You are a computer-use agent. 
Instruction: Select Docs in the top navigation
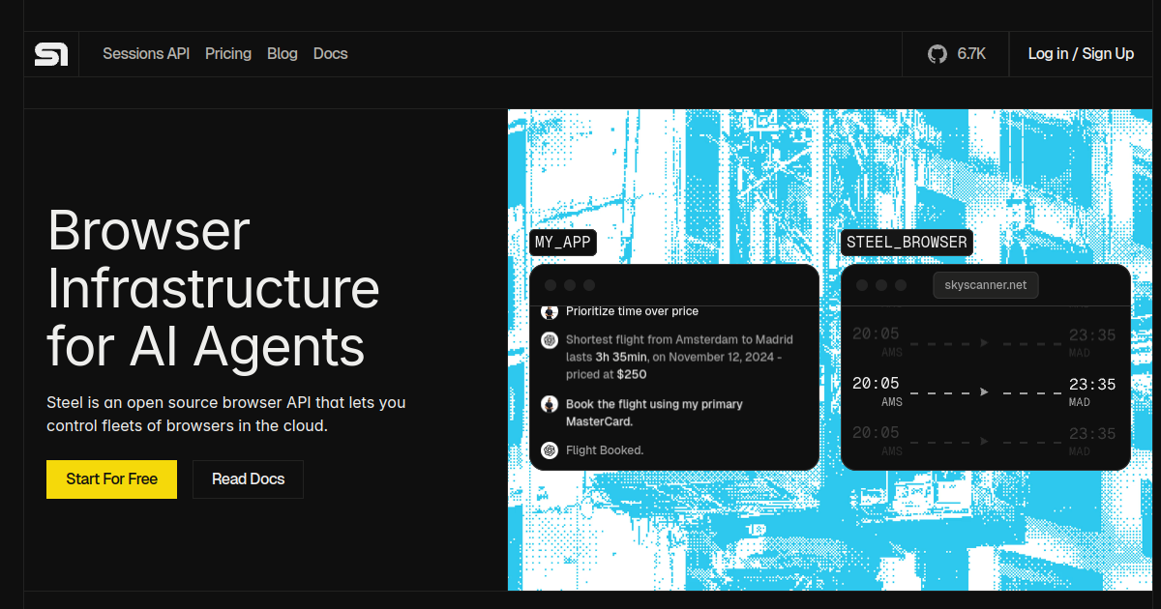point(330,54)
